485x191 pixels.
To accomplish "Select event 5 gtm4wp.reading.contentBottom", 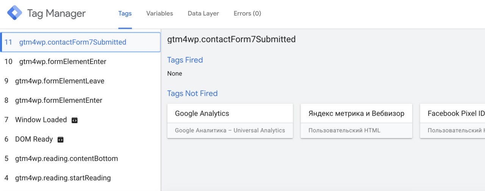I will [80, 158].
